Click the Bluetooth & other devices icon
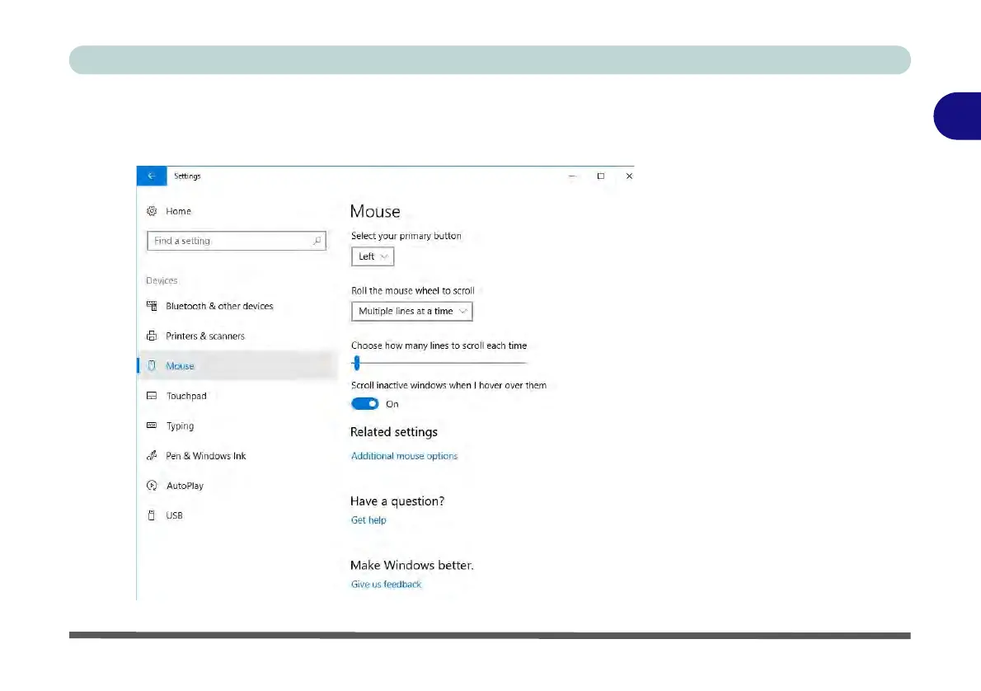This screenshot has height=691, width=981. pos(152,305)
